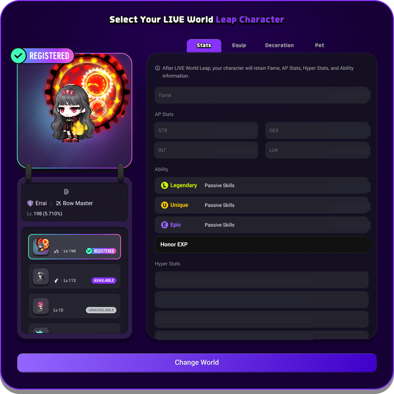Click the STR stat field
Screen dimensions: 394x394
pos(206,130)
